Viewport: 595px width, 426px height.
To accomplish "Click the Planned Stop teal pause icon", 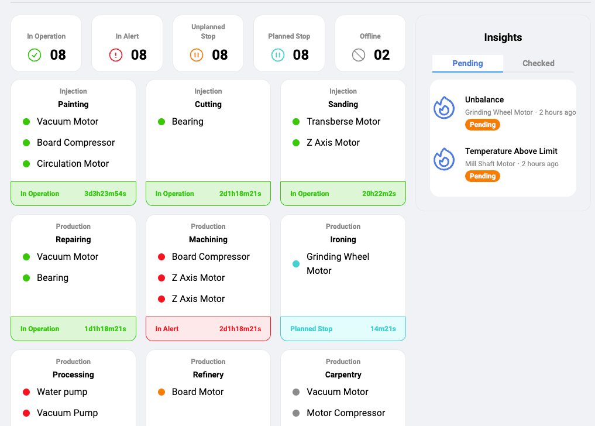I will (278, 56).
